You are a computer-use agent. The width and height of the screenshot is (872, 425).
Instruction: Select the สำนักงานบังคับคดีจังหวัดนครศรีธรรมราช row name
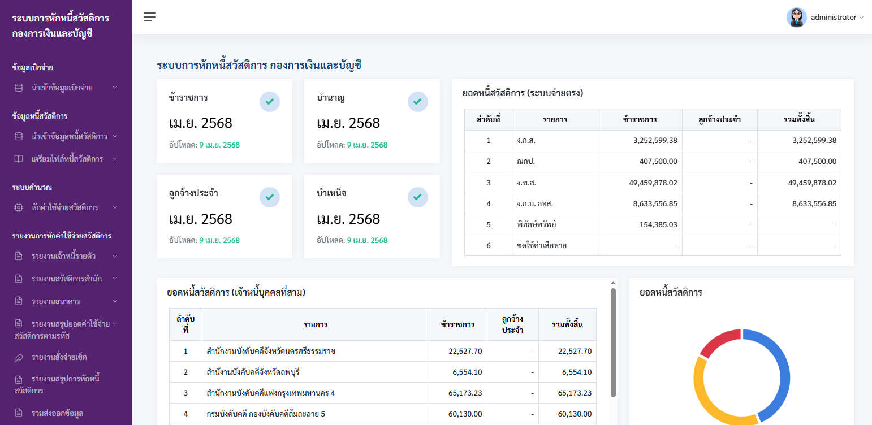coord(271,351)
